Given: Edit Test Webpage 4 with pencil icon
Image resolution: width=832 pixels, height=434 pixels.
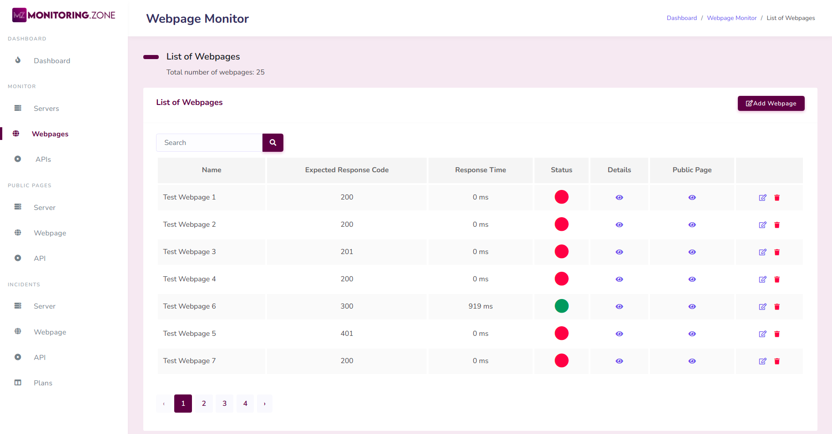Looking at the screenshot, I should [x=762, y=279].
